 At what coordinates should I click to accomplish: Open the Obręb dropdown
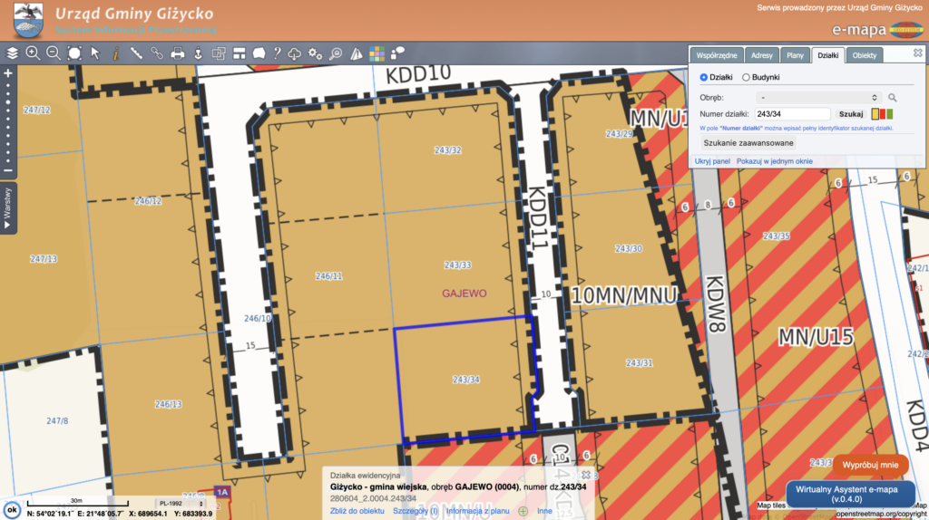818,98
